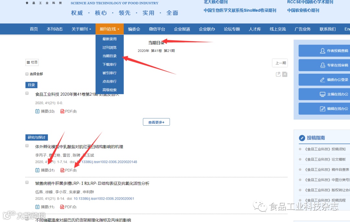Go to 首页 in the navigation bar

[34, 29]
